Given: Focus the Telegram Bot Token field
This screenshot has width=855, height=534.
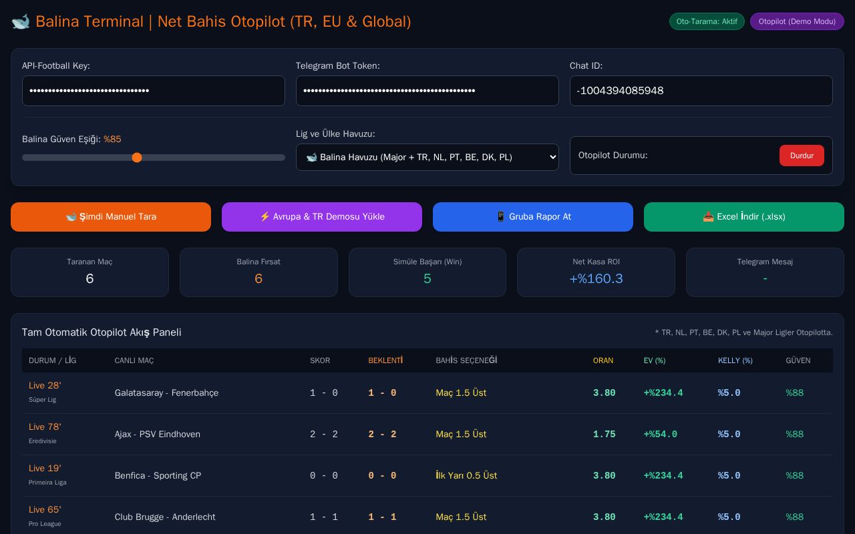Looking at the screenshot, I should click(427, 91).
